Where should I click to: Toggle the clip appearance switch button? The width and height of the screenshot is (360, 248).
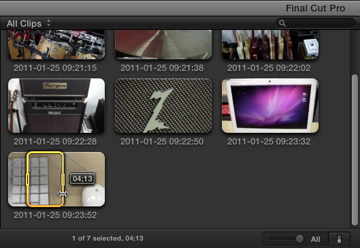click(x=339, y=239)
